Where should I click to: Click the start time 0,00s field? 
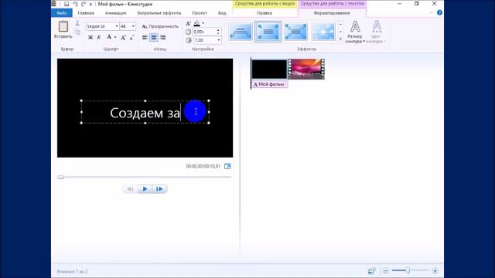(x=204, y=32)
